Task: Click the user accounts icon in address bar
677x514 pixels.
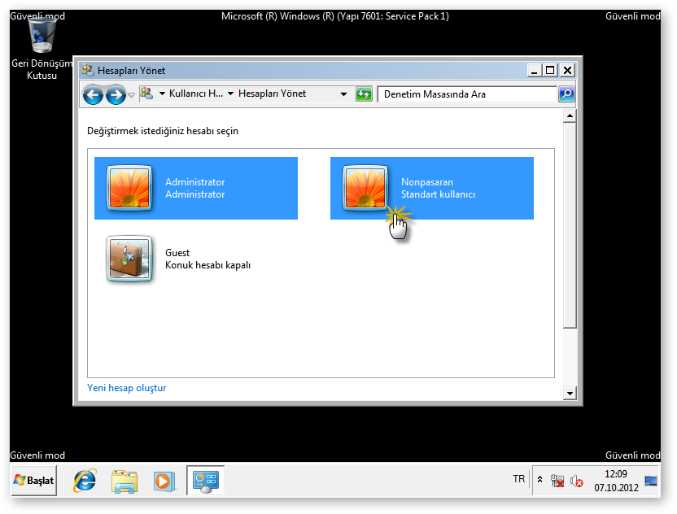Action: (x=146, y=94)
